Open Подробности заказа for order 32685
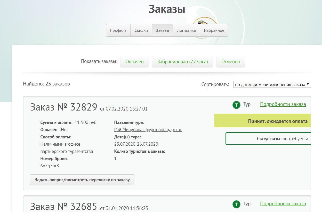322x212 pixels. (283, 204)
